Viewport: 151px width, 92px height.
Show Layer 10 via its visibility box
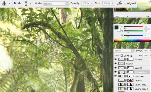[116, 80]
